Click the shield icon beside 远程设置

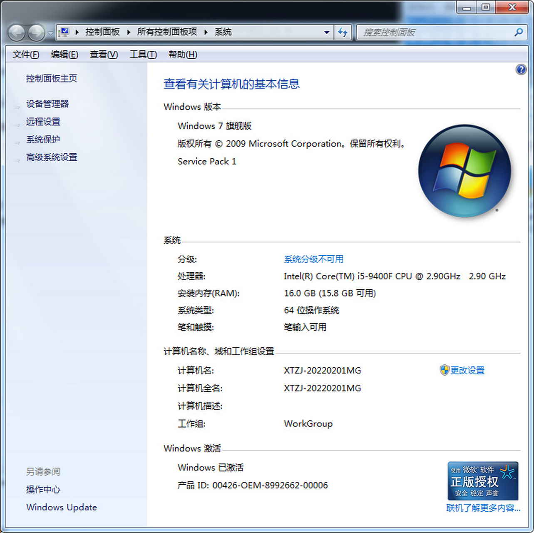click(18, 125)
